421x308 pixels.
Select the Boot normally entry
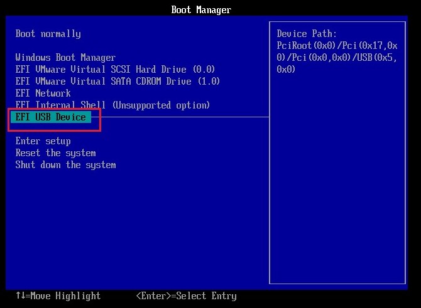click(48, 34)
